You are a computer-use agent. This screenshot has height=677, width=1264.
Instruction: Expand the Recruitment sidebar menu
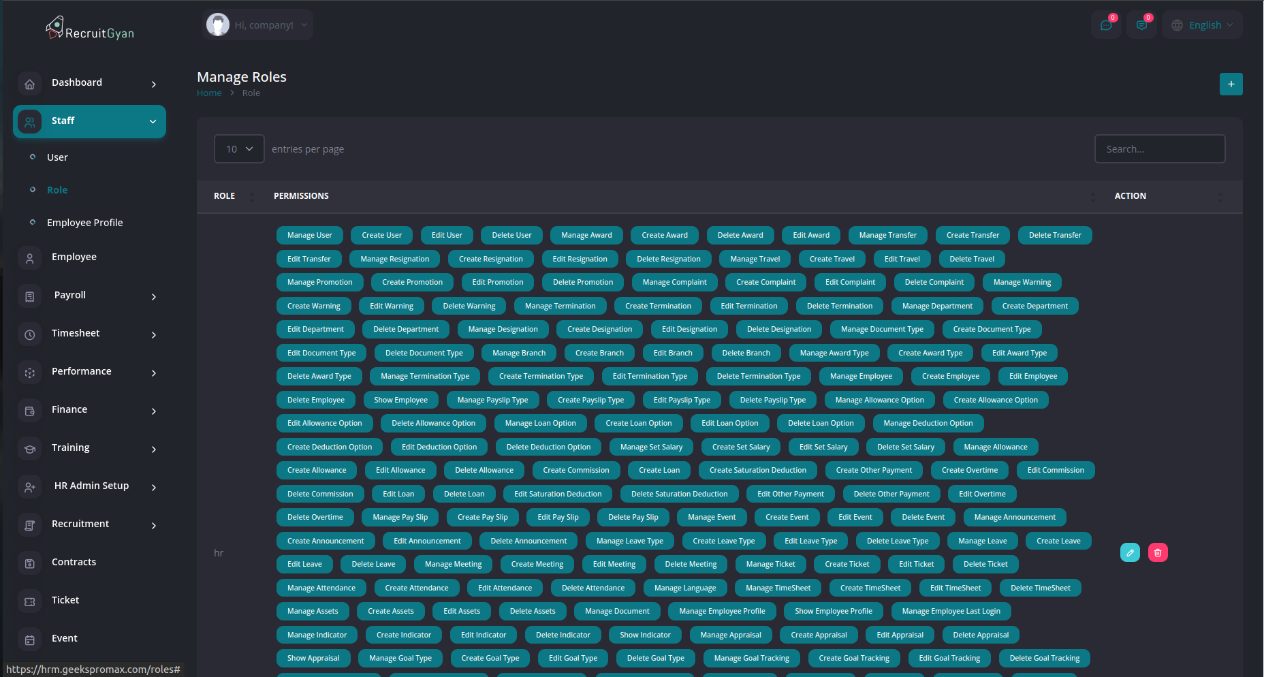89,524
